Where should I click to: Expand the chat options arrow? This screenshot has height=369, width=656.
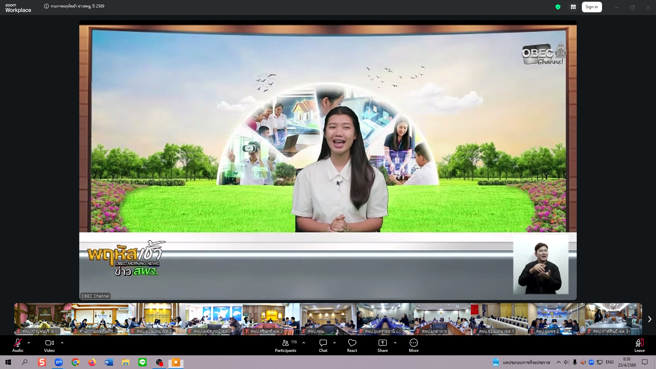coord(334,342)
